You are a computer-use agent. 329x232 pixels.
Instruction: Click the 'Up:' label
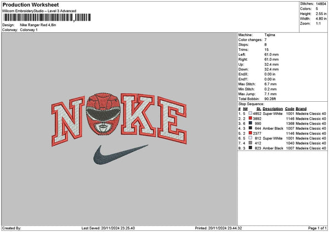[x=241, y=65]
